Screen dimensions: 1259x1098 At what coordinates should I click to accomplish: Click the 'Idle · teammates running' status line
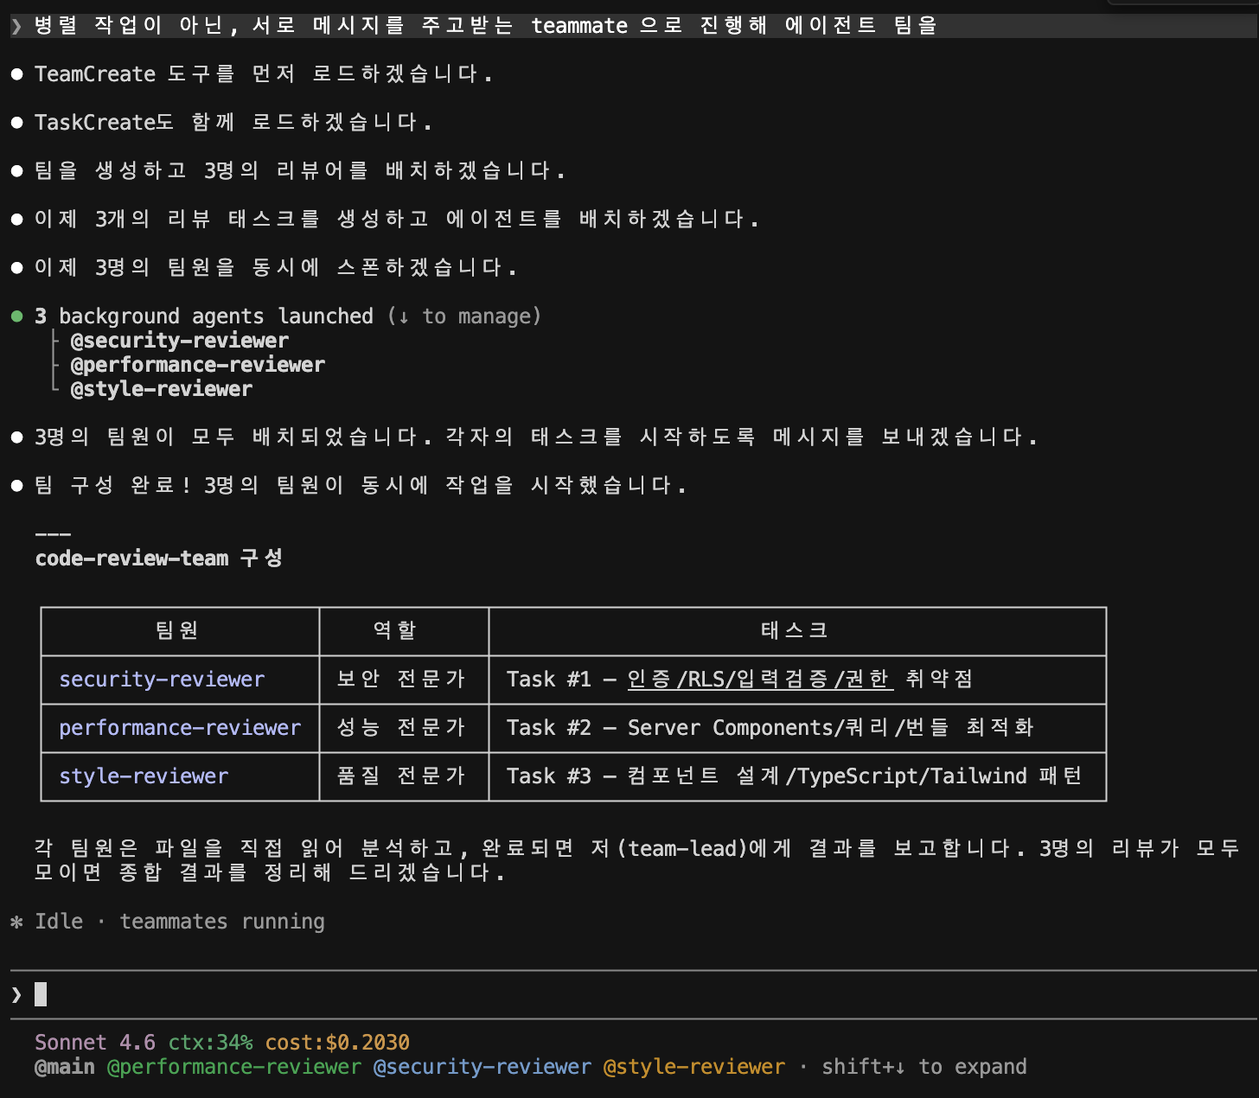(x=180, y=922)
